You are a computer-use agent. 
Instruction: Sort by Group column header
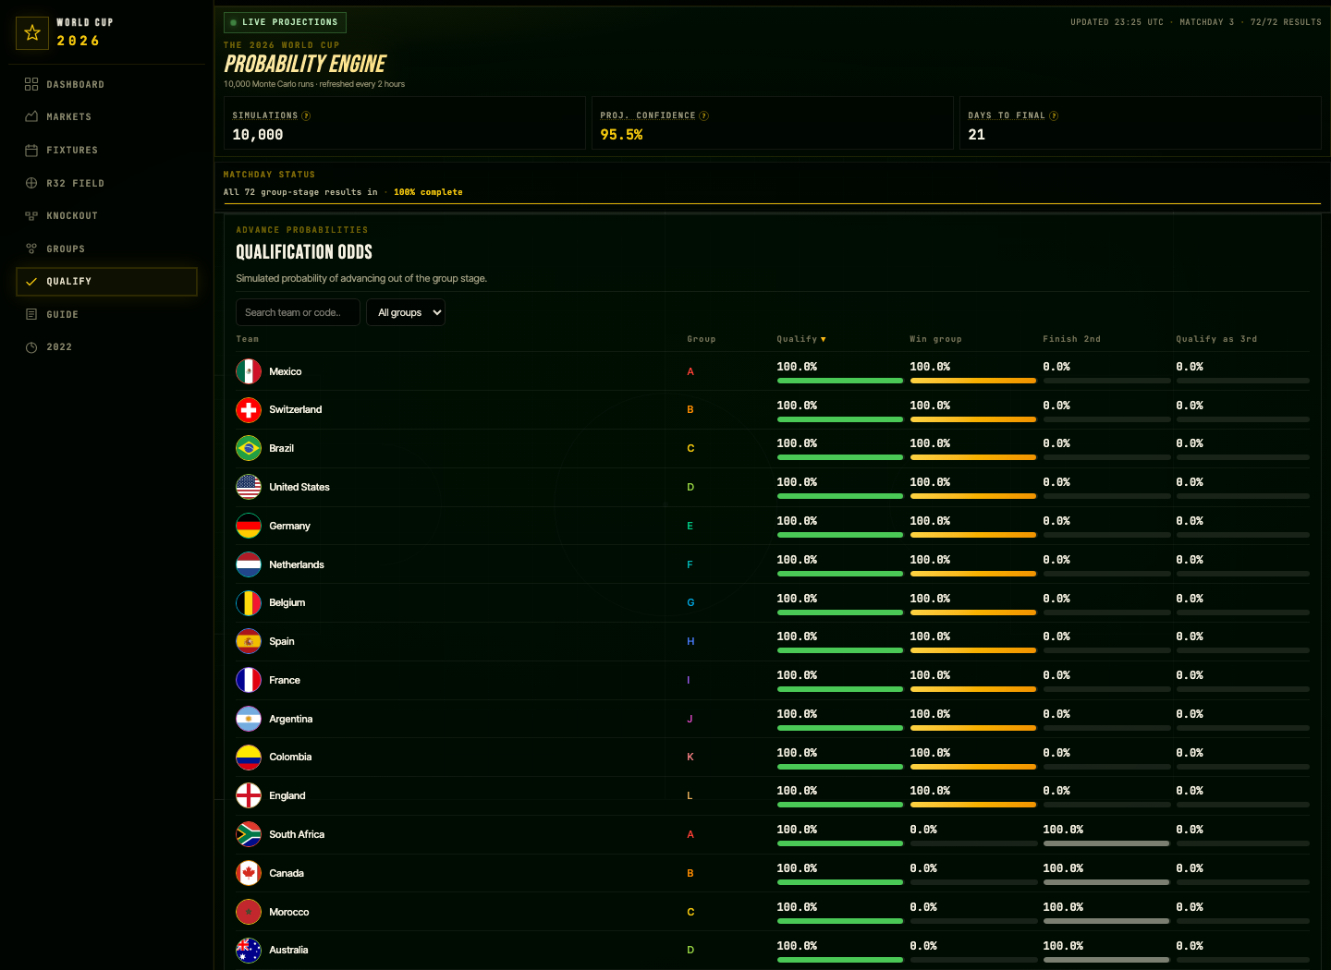click(702, 339)
